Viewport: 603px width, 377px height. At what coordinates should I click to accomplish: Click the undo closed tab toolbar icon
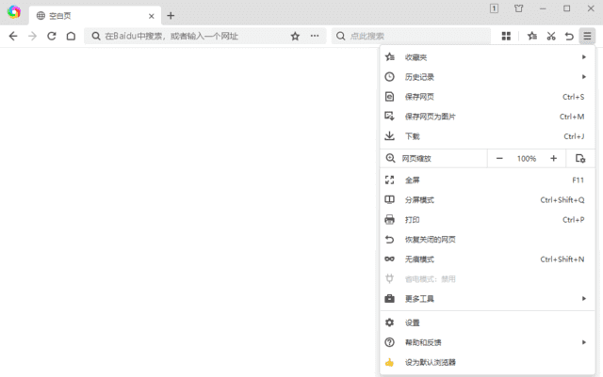click(x=569, y=36)
